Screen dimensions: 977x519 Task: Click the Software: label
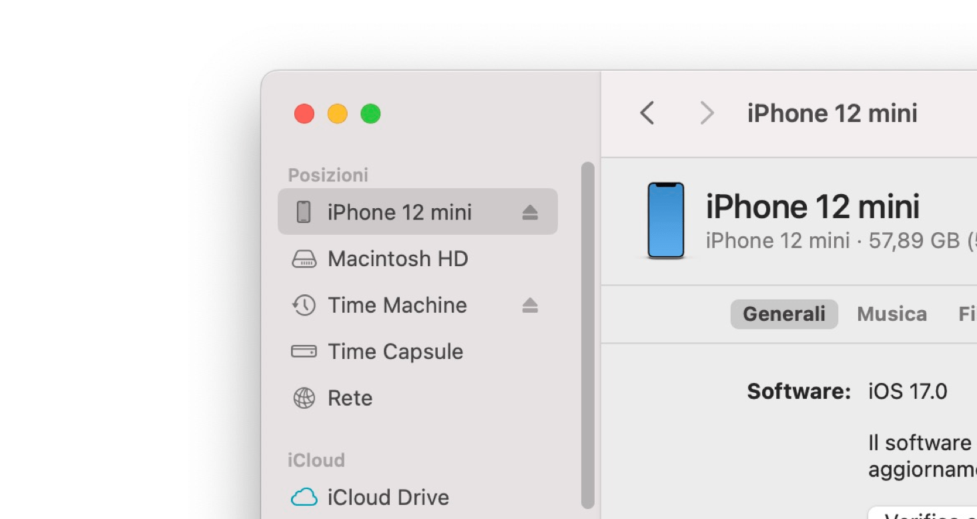click(799, 392)
